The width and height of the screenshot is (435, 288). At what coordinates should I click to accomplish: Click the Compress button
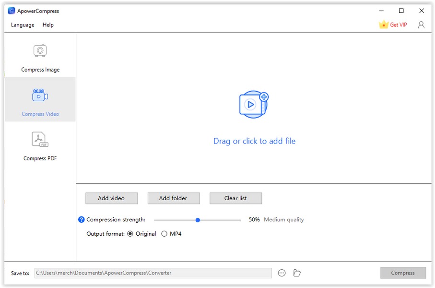coord(403,273)
